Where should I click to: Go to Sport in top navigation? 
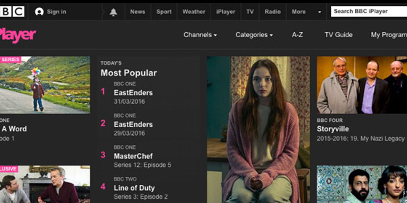[x=164, y=12]
